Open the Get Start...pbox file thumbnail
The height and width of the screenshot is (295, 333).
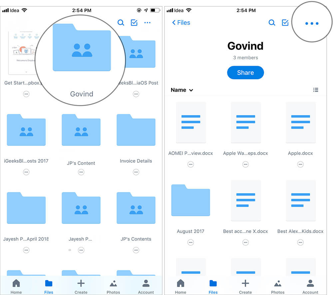pos(22,53)
